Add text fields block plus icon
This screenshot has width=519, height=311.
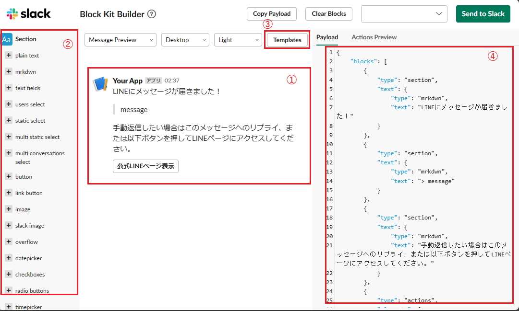[9, 88]
